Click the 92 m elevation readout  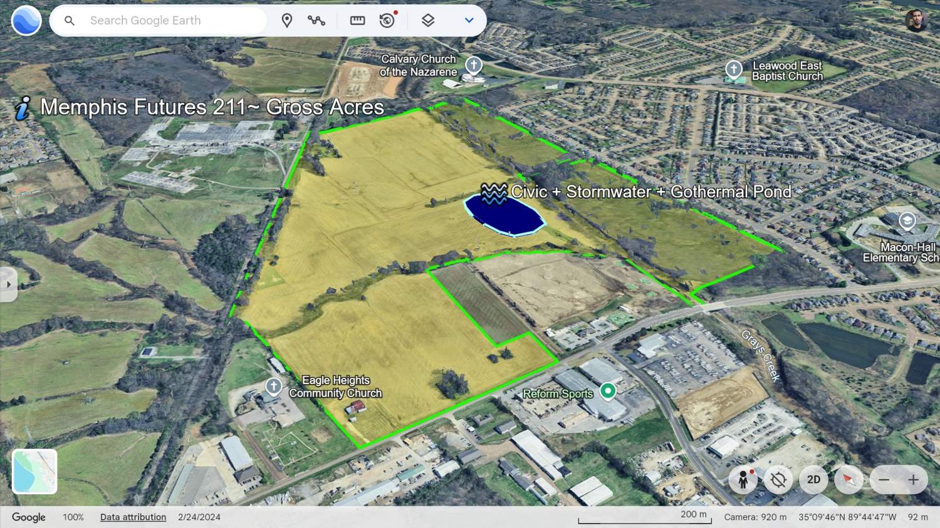click(x=917, y=517)
